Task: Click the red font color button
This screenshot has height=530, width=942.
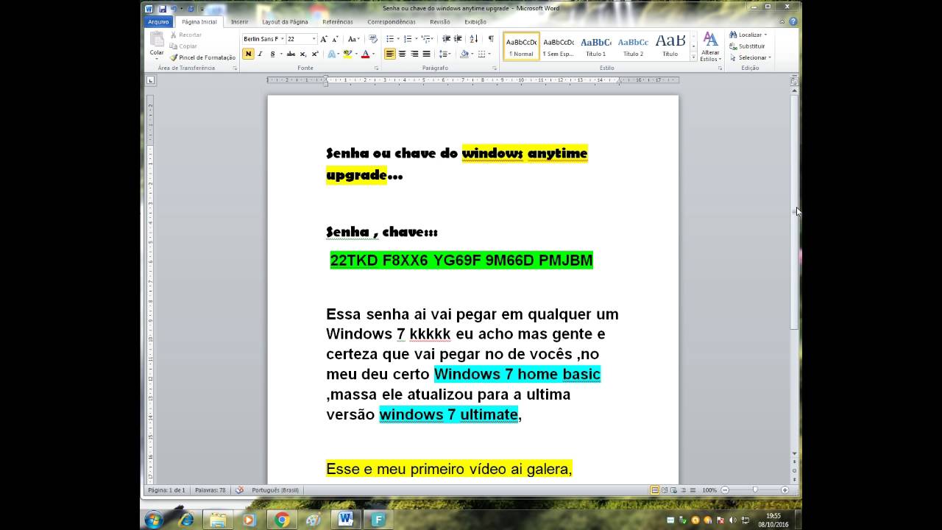Action: click(x=365, y=54)
